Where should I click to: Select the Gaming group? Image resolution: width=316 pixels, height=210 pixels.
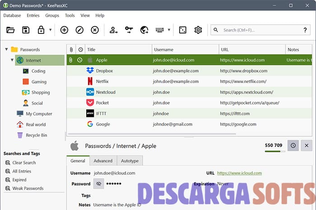point(39,82)
